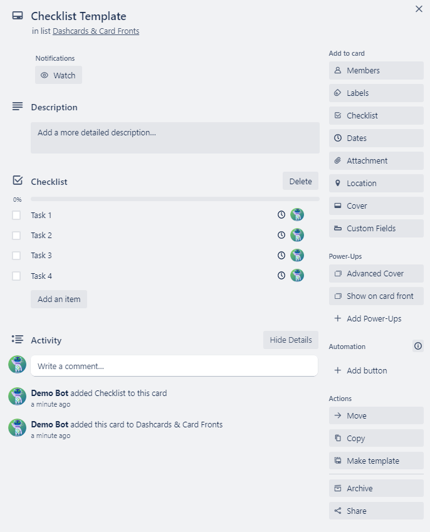
Task: Open Custom Fields
Action: point(375,228)
